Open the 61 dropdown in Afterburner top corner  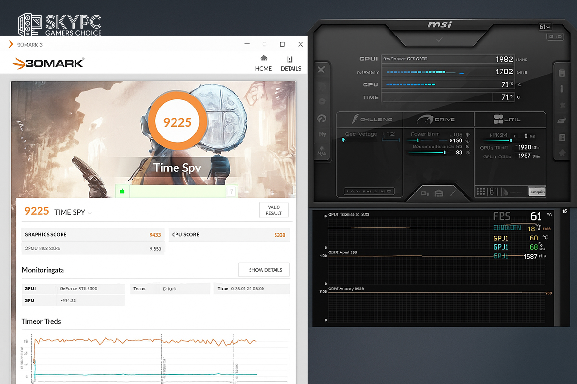pos(545,27)
